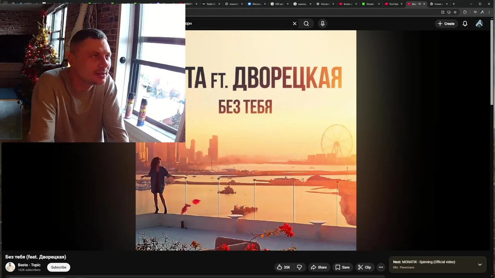Switch to the Битва за tab
This screenshot has height=278, width=495.
(x=348, y=4)
